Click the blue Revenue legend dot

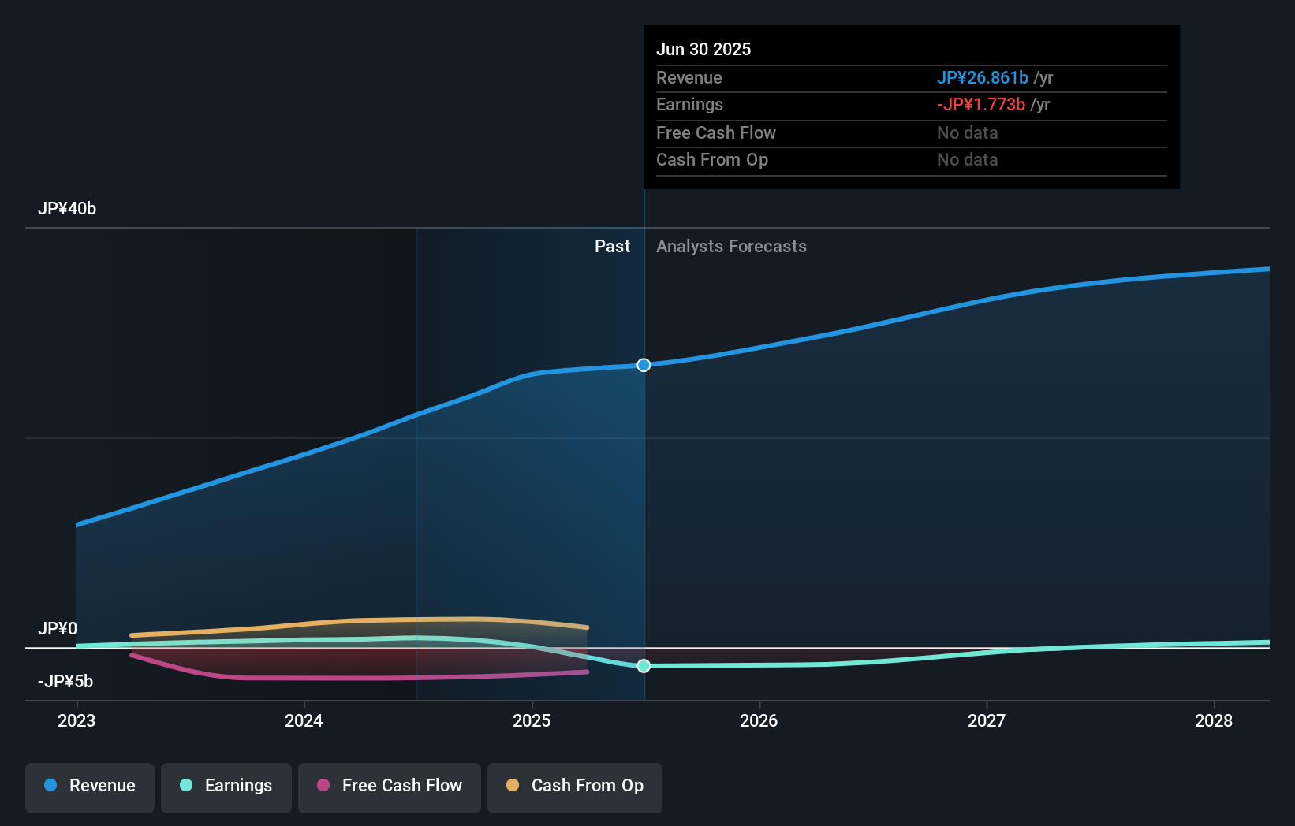click(50, 786)
